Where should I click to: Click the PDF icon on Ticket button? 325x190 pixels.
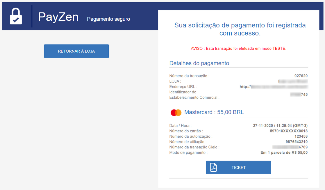point(213,167)
